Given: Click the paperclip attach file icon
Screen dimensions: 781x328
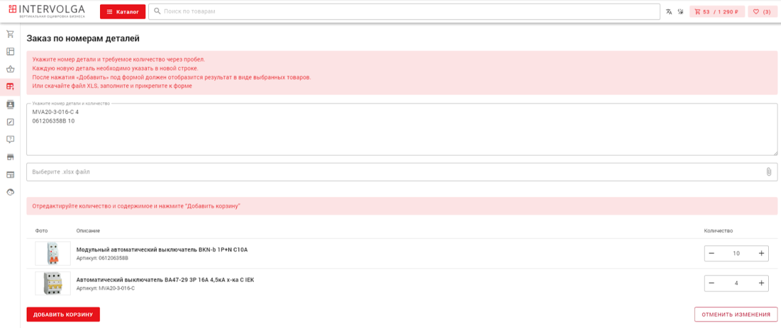Looking at the screenshot, I should (769, 172).
